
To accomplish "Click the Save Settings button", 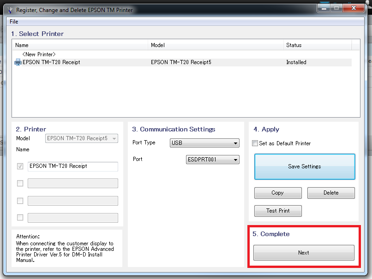I will (305, 166).
